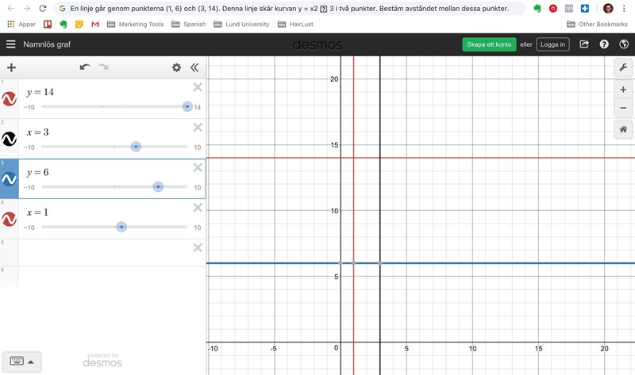The image size is (635, 375).
Task: Open the language globe menu
Action: (623, 44)
